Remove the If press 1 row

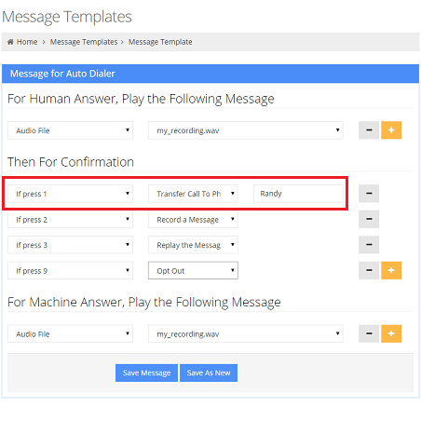(369, 194)
